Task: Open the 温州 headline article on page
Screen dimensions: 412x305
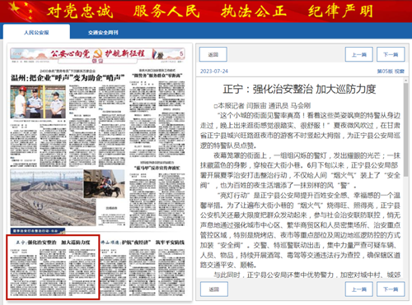Action: (x=68, y=78)
